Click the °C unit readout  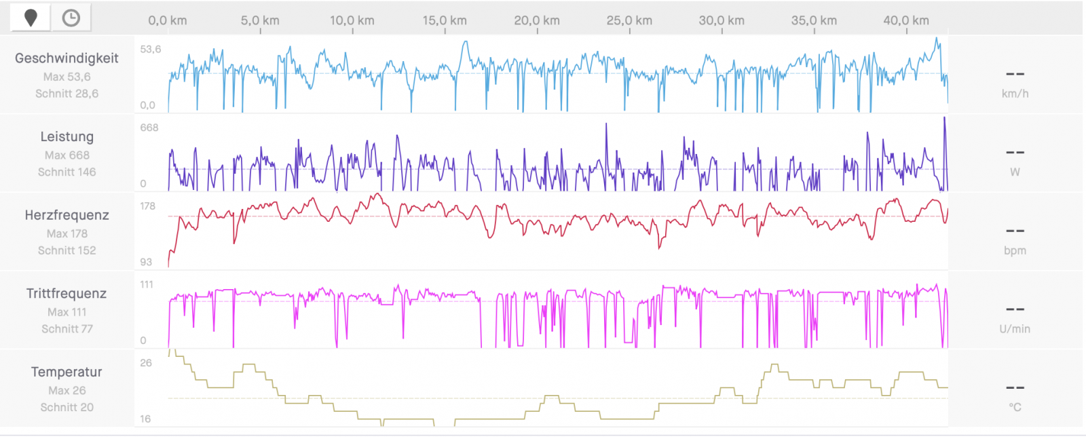pos(1015,407)
